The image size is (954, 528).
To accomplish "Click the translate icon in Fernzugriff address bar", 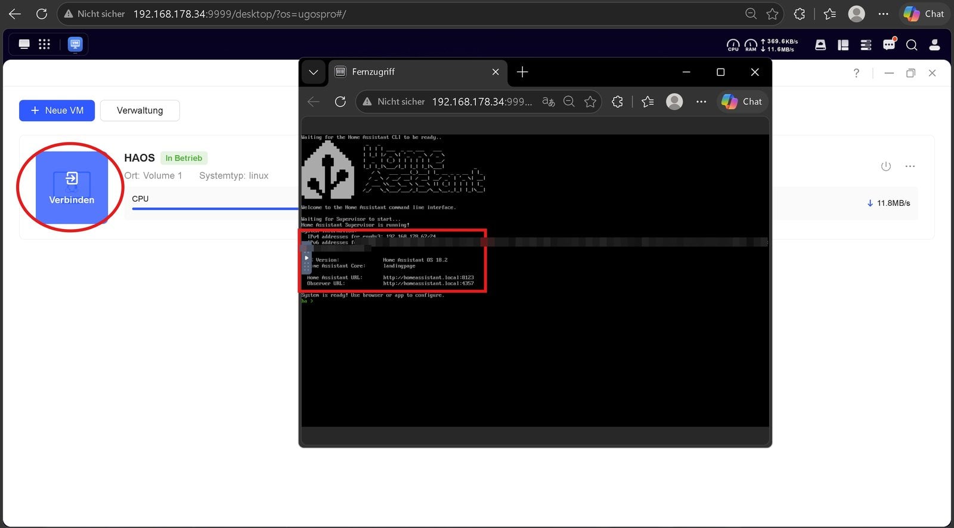I will pyautogui.click(x=549, y=101).
